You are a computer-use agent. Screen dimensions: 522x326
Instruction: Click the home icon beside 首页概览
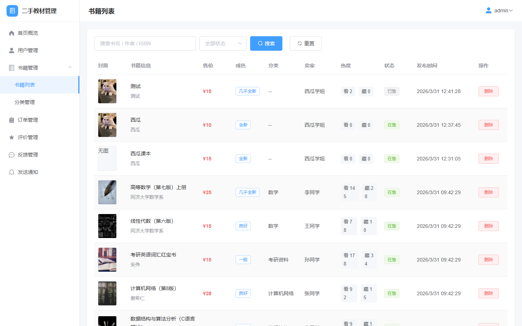click(12, 33)
